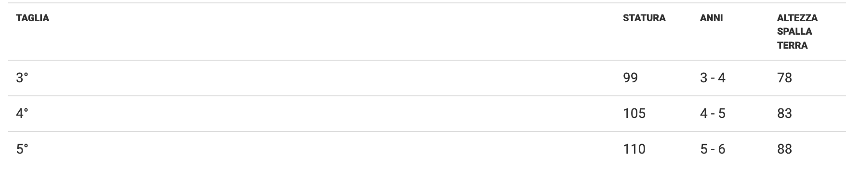
Task: Click the word TERRA in the header
Action: pos(792,45)
